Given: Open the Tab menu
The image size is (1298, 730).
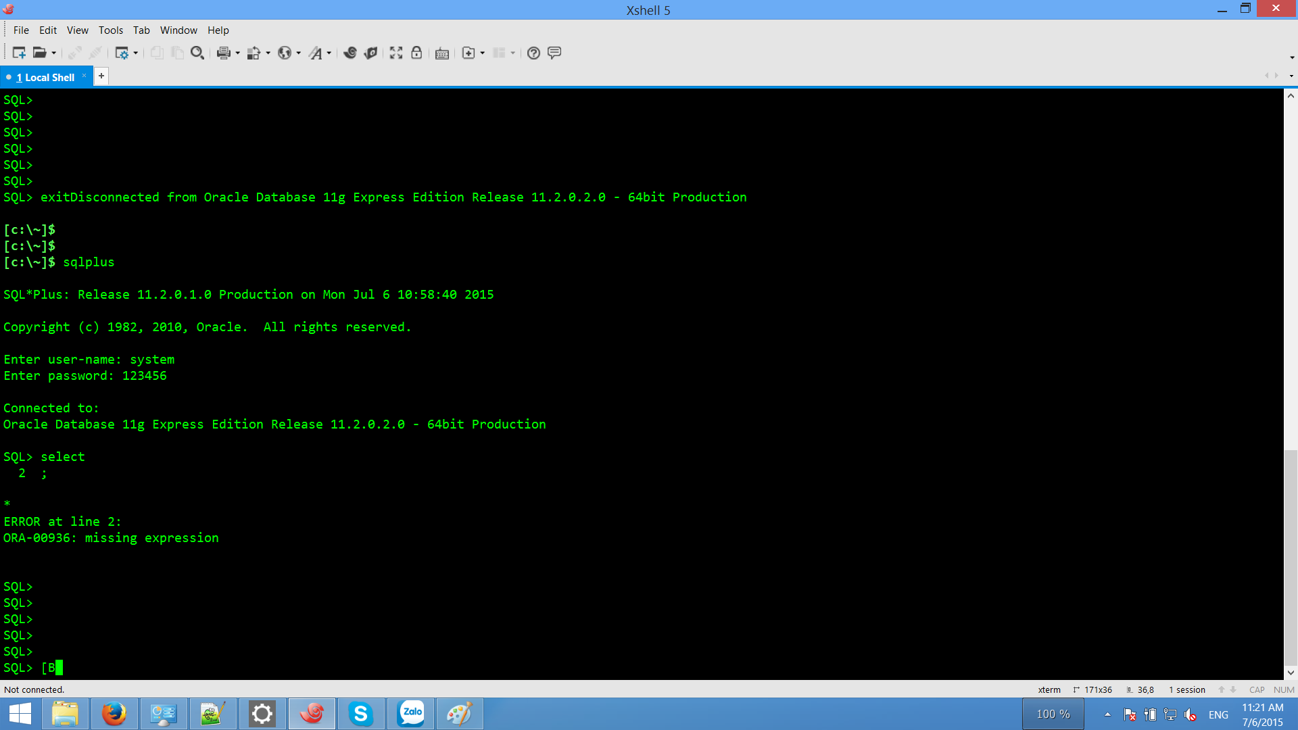Looking at the screenshot, I should 141,30.
